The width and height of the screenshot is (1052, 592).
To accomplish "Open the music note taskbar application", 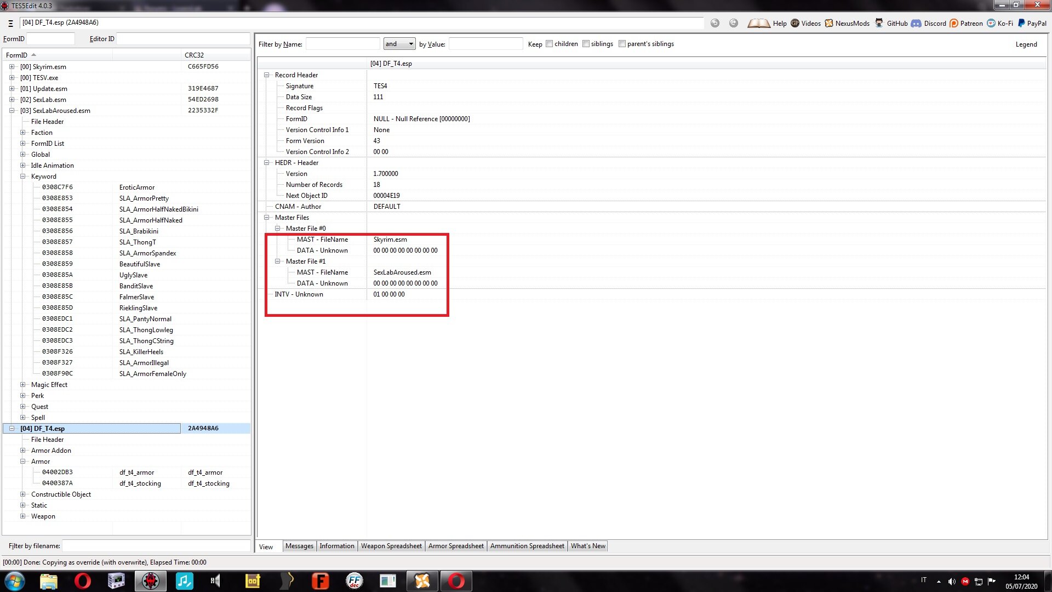I will 185,581.
